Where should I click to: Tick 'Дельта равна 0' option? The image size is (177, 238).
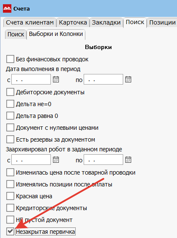[10, 116]
